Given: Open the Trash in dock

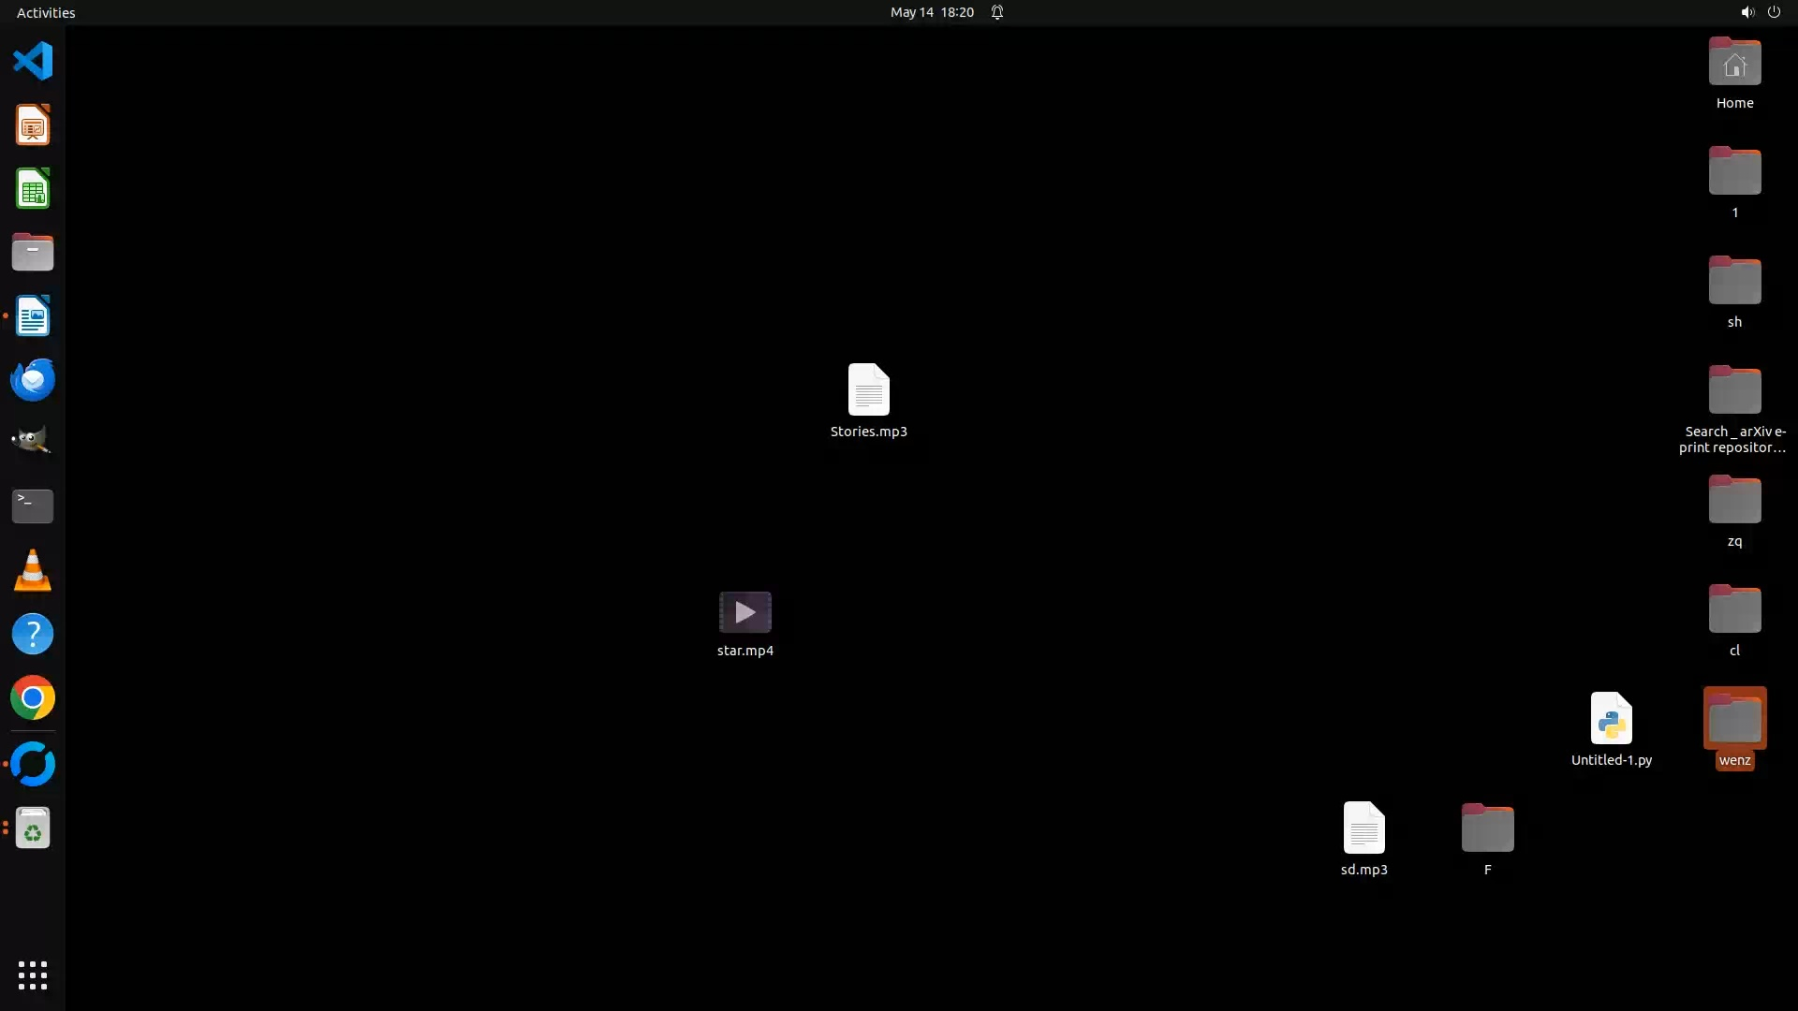Looking at the screenshot, I should [33, 828].
